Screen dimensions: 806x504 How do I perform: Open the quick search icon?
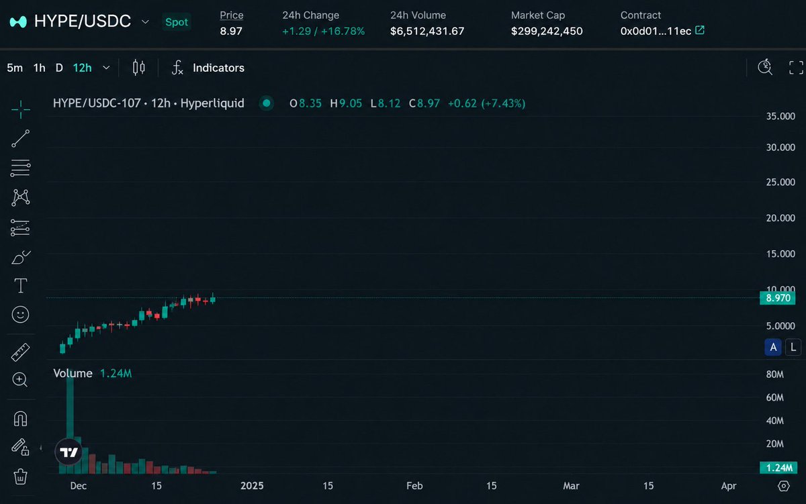pyautogui.click(x=765, y=67)
